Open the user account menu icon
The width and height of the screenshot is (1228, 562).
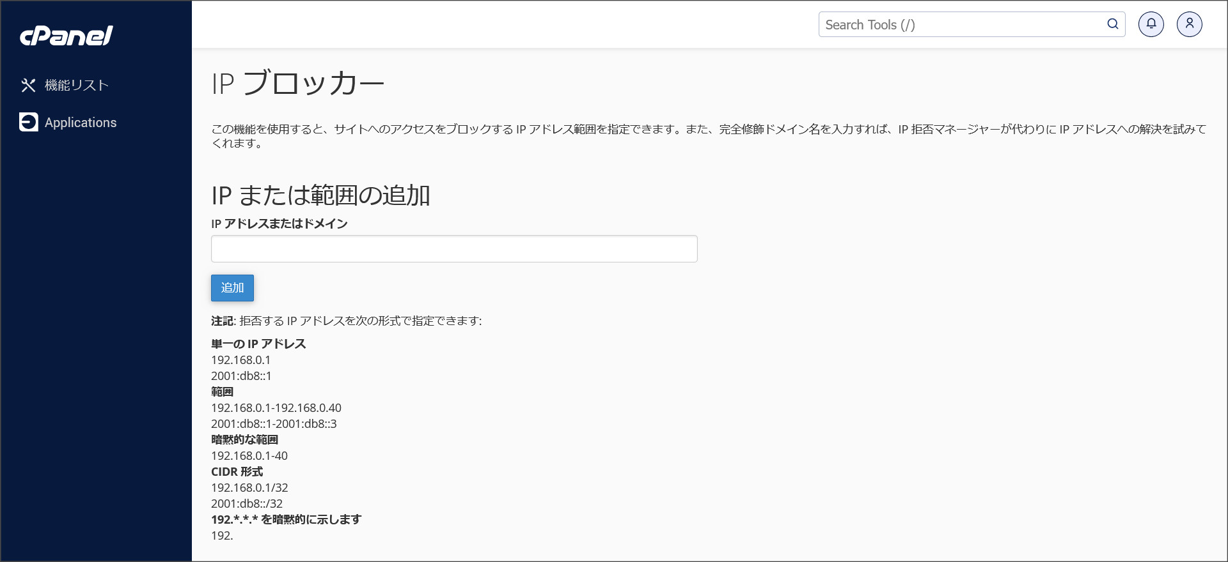(1190, 24)
